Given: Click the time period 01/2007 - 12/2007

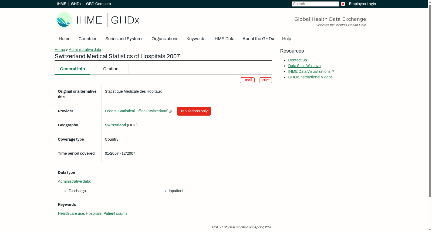Looking at the screenshot, I should (x=120, y=153).
